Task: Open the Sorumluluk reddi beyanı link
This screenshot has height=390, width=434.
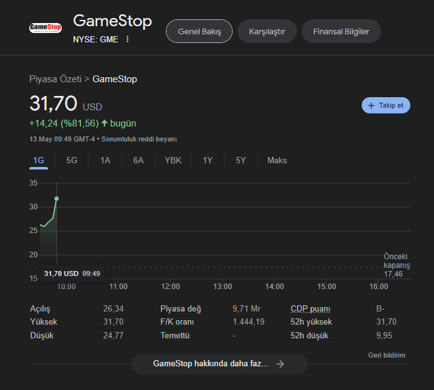Action: click(x=139, y=139)
